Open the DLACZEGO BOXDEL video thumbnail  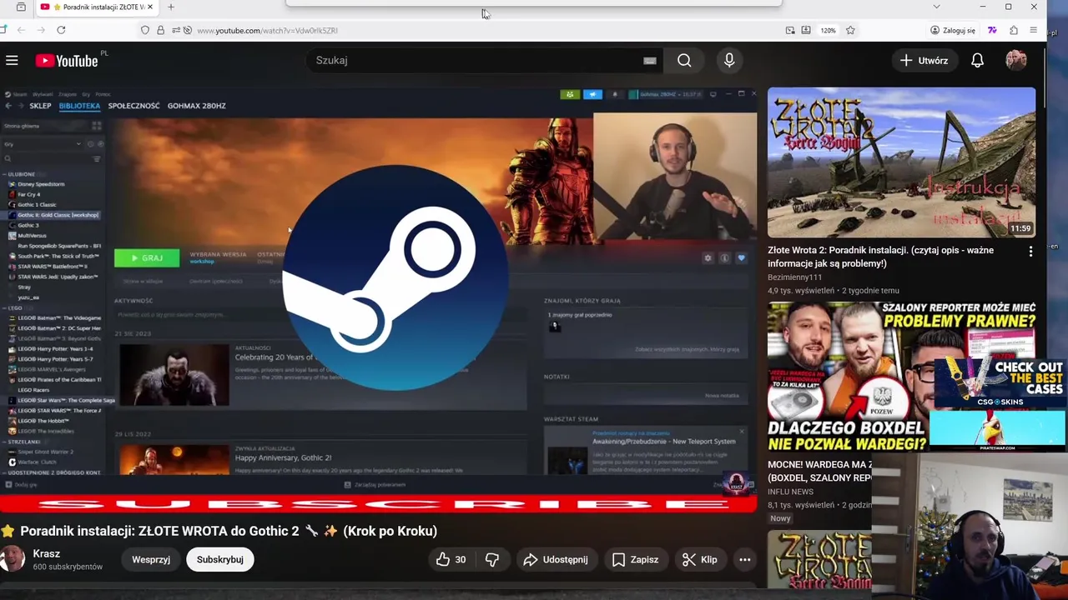(847, 377)
